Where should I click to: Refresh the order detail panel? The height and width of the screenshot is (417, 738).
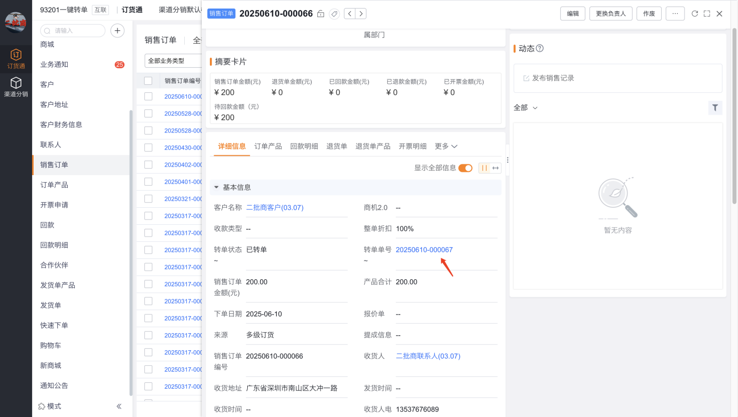pos(695,14)
